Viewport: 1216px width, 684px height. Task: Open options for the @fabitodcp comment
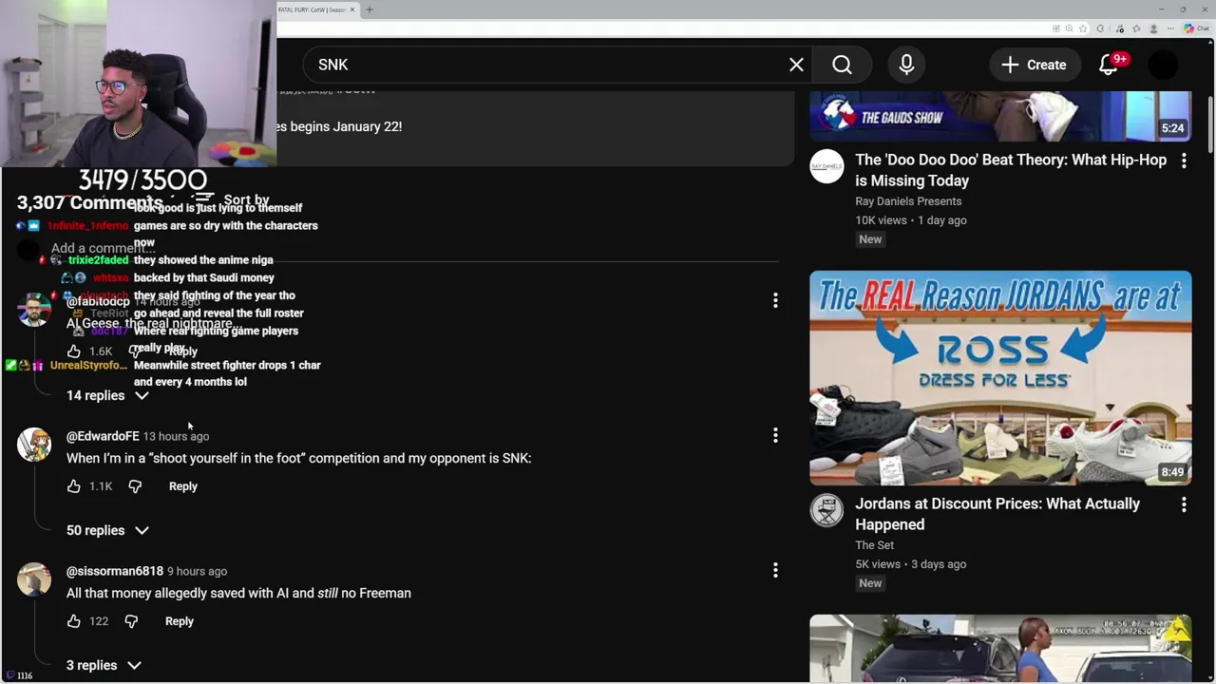[775, 300]
